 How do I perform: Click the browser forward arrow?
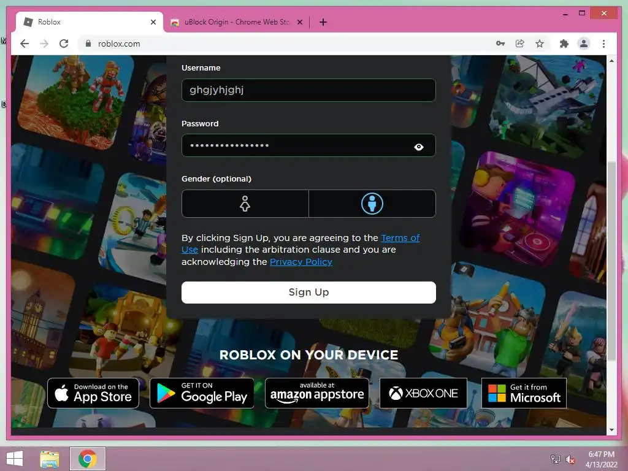(x=44, y=44)
